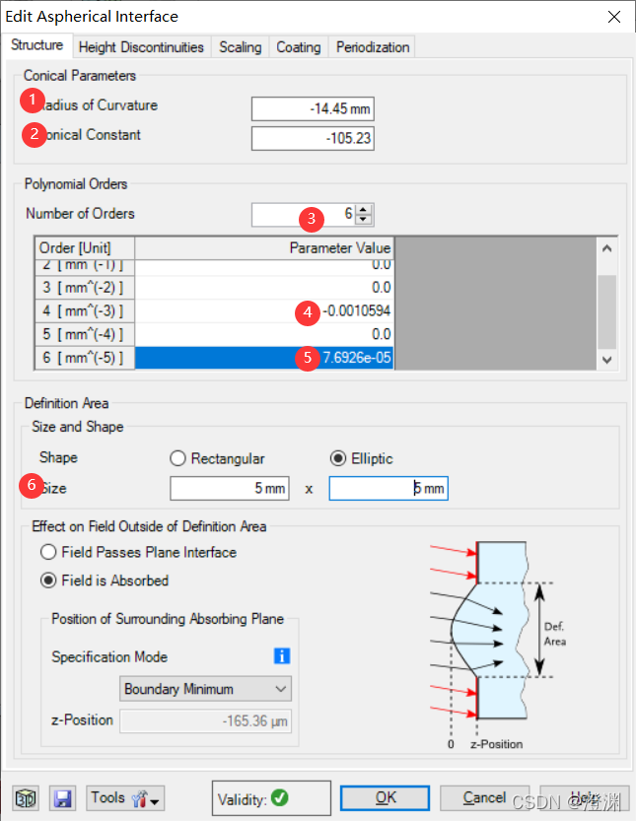Image resolution: width=636 pixels, height=821 pixels.
Task: Click the Cancel button
Action: [x=484, y=797]
